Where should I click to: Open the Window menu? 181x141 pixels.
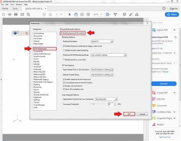[x=19, y=5]
